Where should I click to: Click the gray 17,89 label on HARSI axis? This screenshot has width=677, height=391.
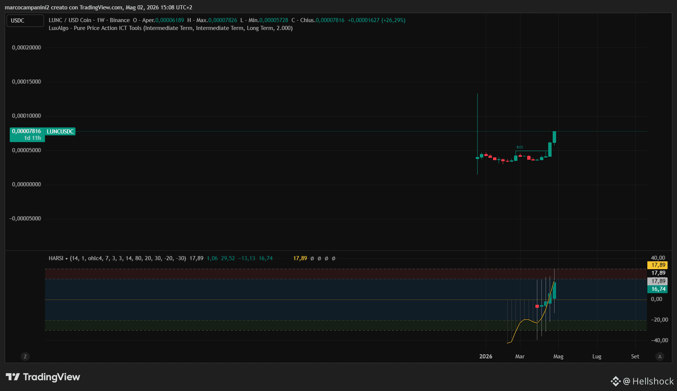pos(657,281)
